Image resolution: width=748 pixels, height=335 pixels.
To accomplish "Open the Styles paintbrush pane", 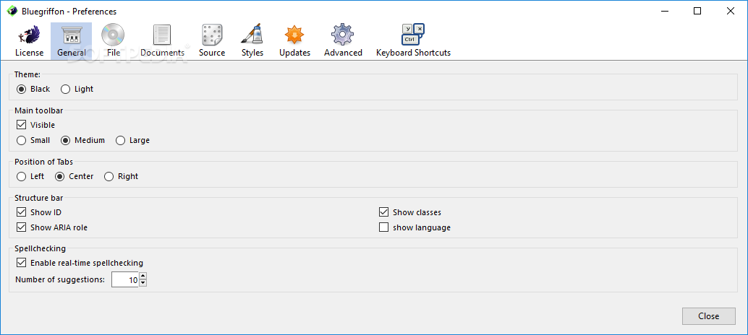I will pyautogui.click(x=252, y=41).
